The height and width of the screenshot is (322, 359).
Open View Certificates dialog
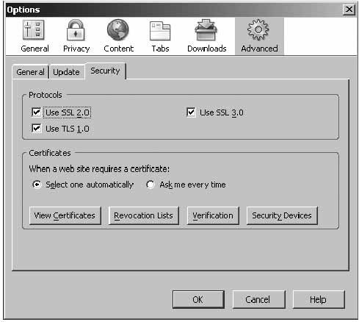click(x=65, y=215)
